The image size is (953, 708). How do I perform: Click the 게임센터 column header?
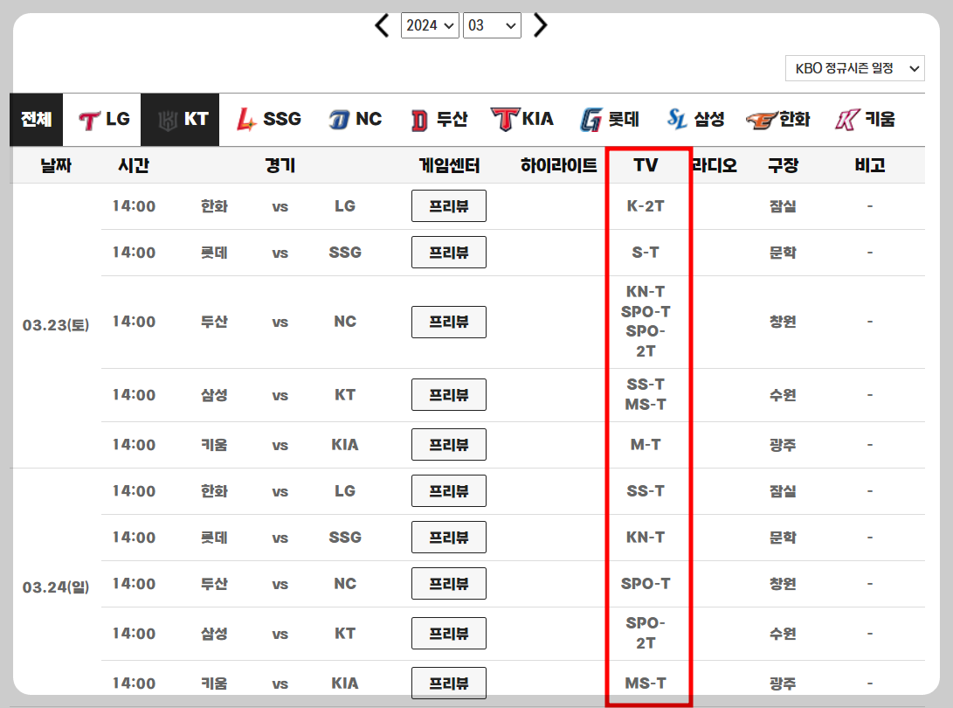point(449,165)
